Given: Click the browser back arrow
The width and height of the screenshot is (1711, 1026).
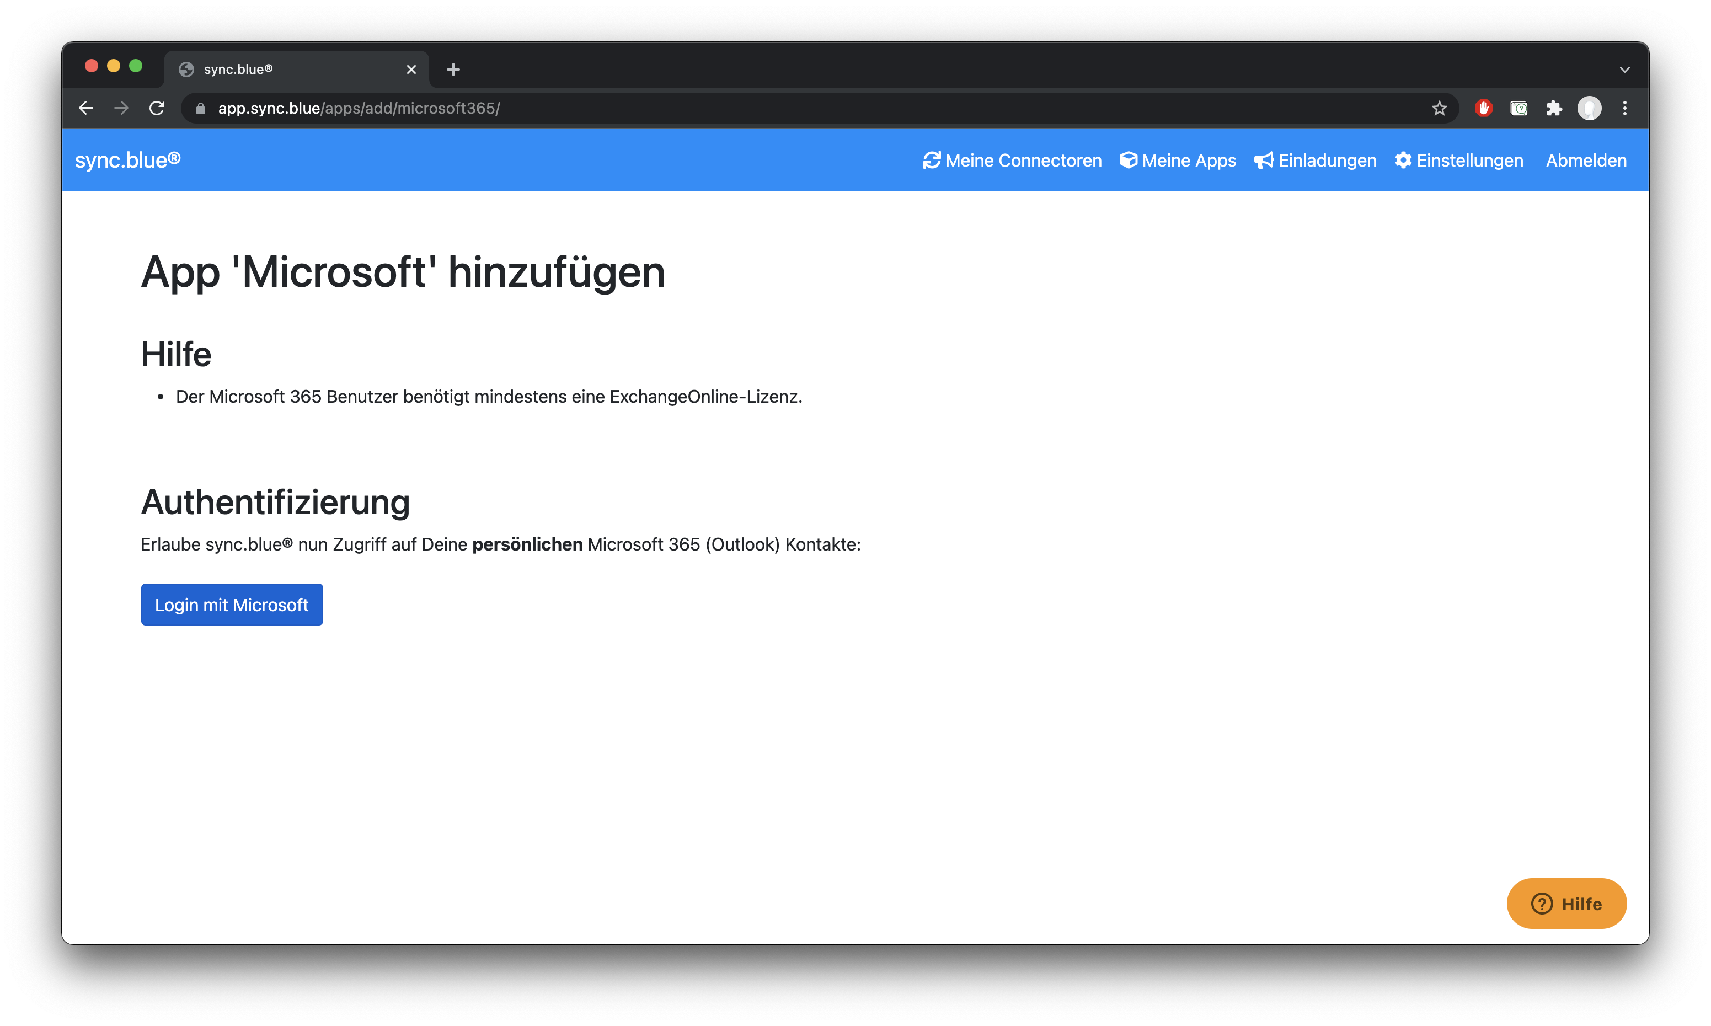Looking at the screenshot, I should coord(85,109).
